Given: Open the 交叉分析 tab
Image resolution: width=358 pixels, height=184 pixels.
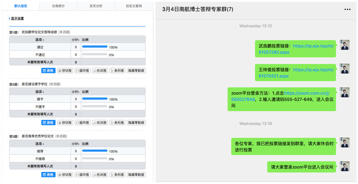Looking at the screenshot, I should 96,6.
